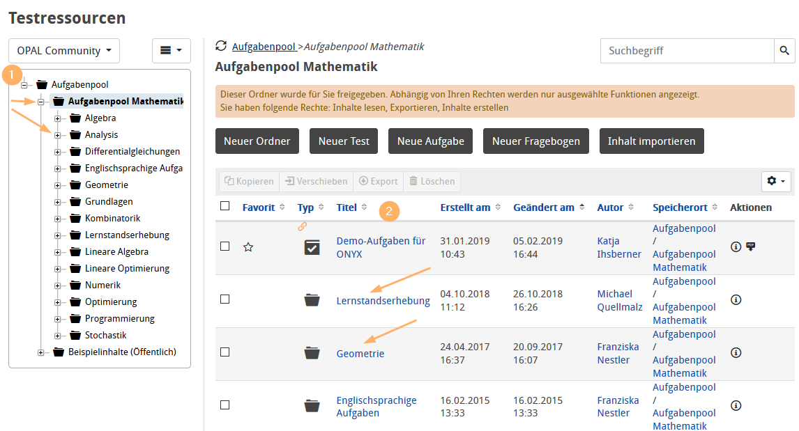Collapse the Aufgabenpool Mathematik tree node
The width and height of the screenshot is (799, 431).
tap(42, 100)
